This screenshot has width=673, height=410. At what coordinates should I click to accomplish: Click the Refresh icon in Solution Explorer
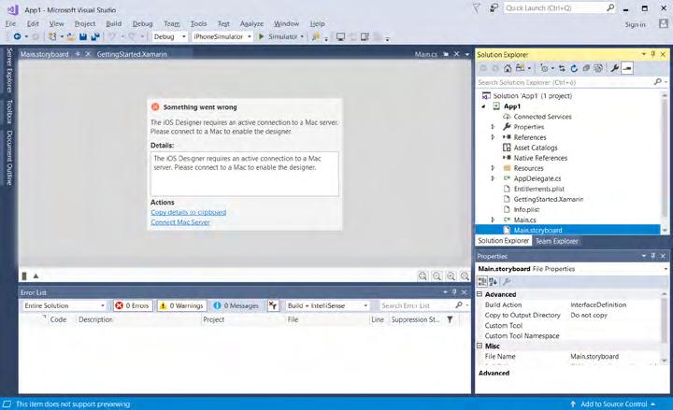574,68
